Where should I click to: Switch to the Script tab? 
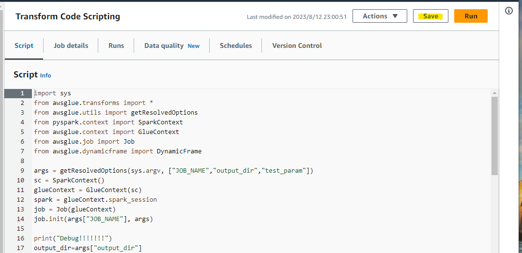tap(24, 45)
